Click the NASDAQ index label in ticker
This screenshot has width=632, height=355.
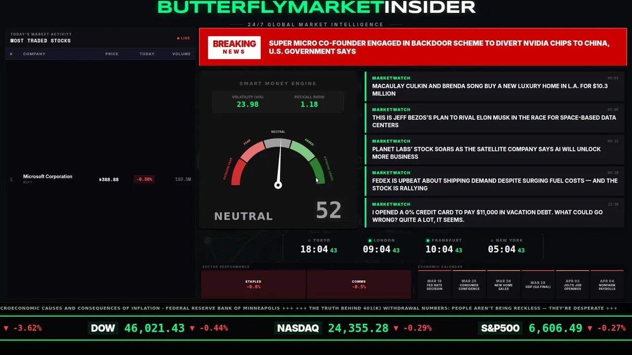coord(298,328)
